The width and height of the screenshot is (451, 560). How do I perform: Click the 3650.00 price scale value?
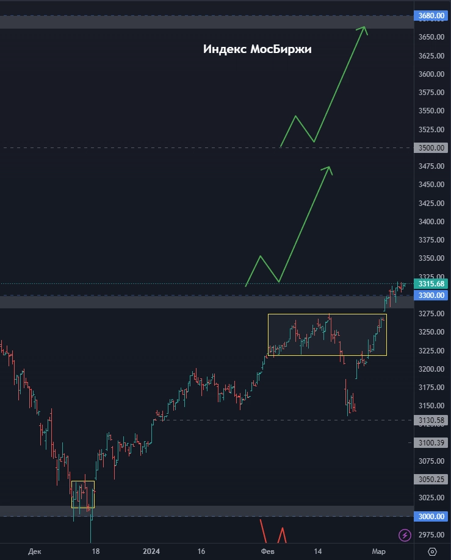(431, 37)
